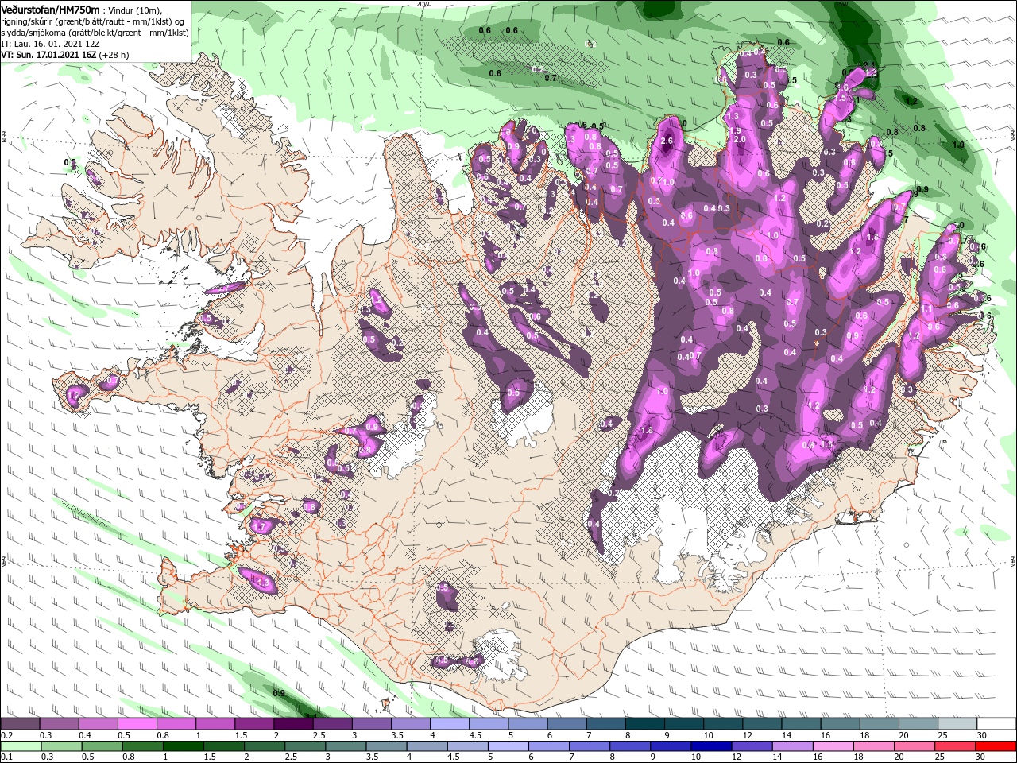Select the pale green rain swatch between 0.1 and 0.3
Screen dimensions: 1017x763
pyautogui.click(x=20, y=746)
